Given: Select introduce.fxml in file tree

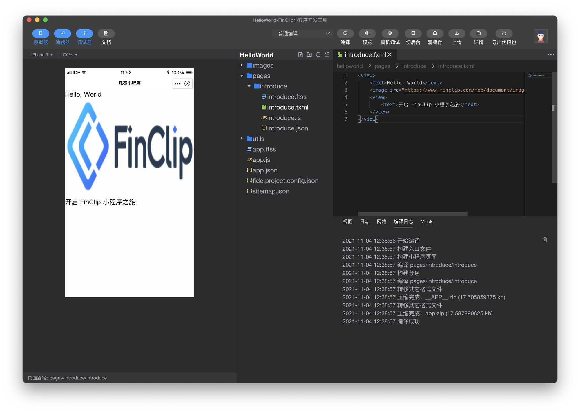Looking at the screenshot, I should pos(284,107).
